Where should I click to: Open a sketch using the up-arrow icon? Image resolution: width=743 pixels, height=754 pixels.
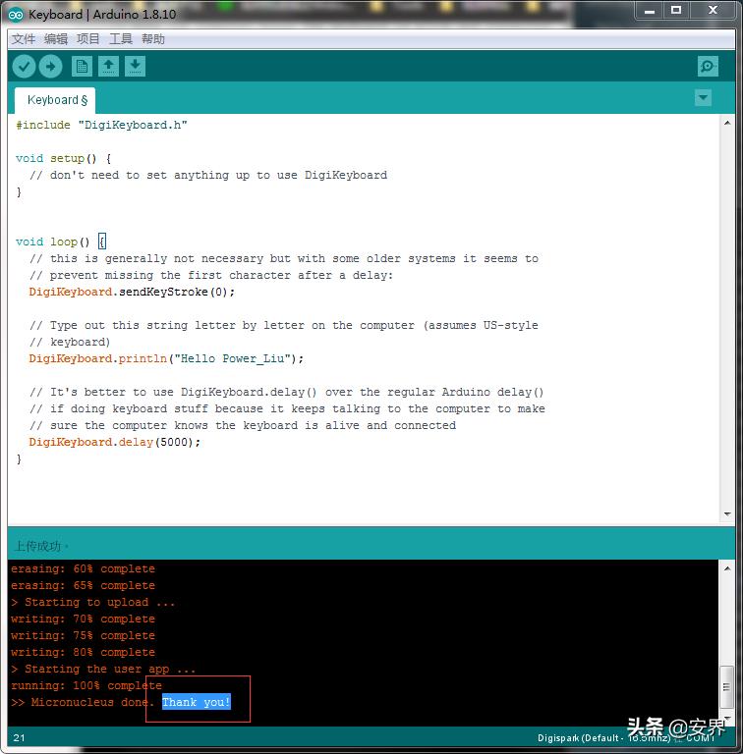click(x=109, y=67)
